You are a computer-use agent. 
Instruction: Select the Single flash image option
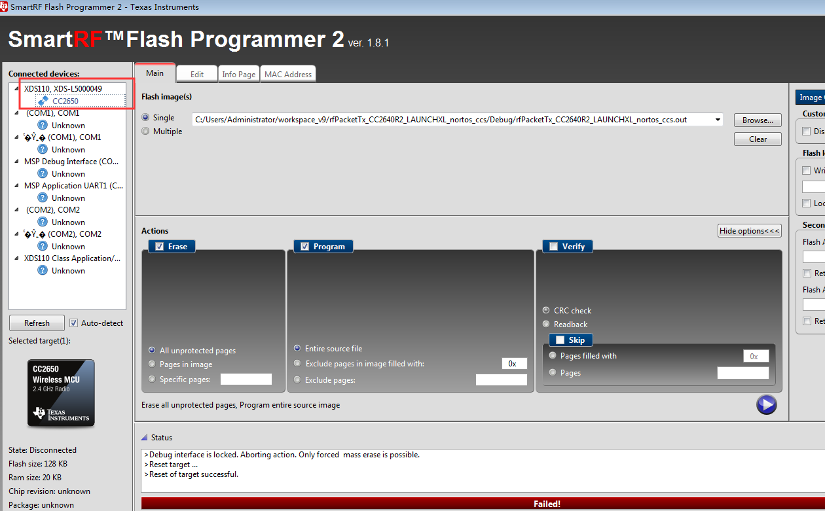pos(145,118)
